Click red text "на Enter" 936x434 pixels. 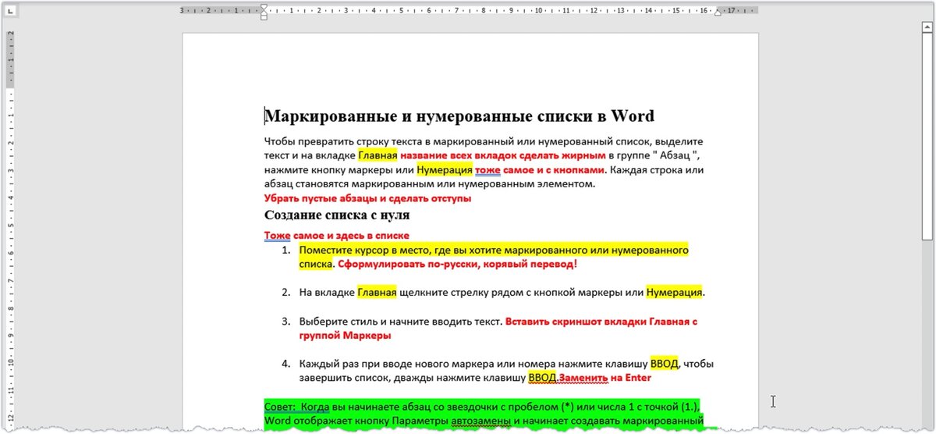click(630, 378)
